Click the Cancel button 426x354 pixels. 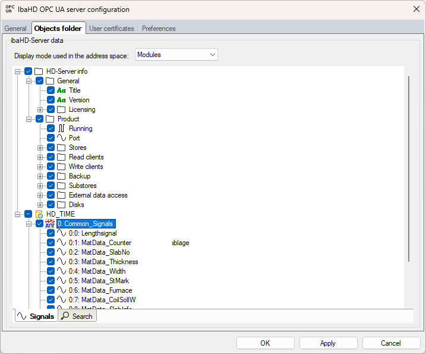pos(391,343)
